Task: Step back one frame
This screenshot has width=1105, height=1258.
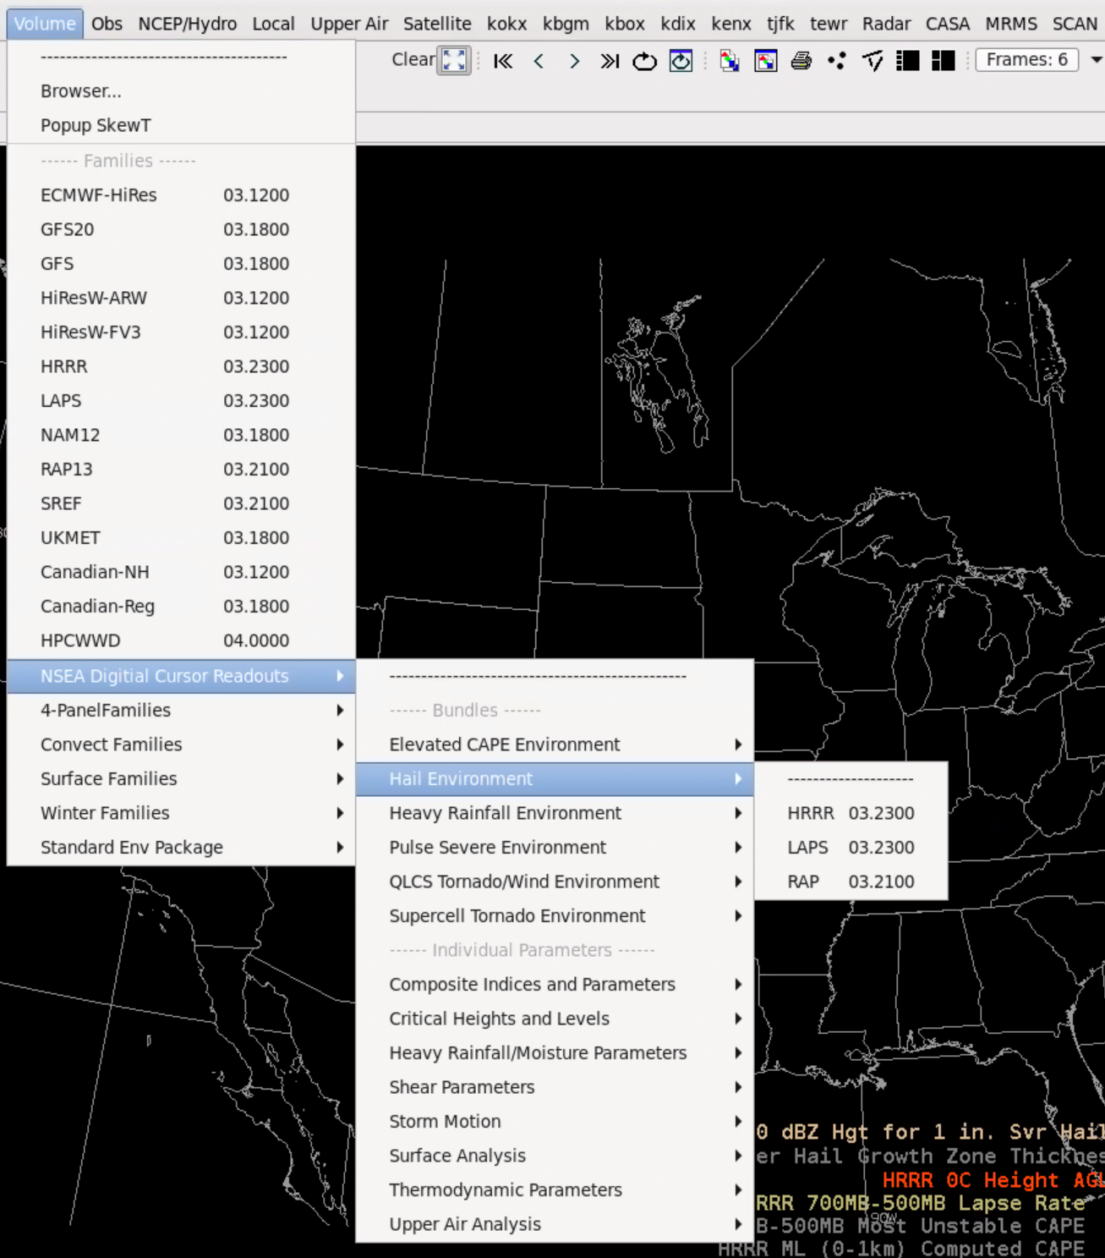Action: [x=539, y=61]
